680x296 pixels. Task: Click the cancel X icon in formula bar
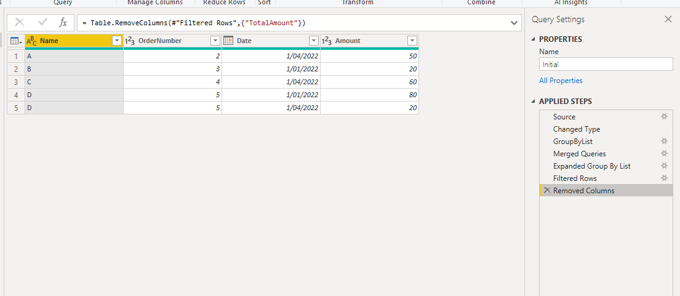(20, 23)
